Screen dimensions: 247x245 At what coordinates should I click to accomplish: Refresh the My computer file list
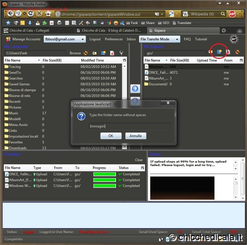(x=86, y=53)
